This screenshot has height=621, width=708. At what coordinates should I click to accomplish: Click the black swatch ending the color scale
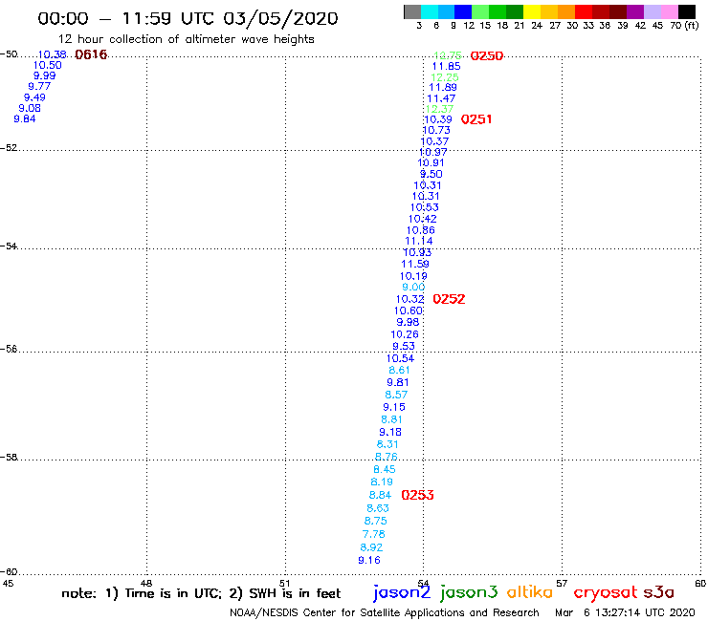point(687,12)
